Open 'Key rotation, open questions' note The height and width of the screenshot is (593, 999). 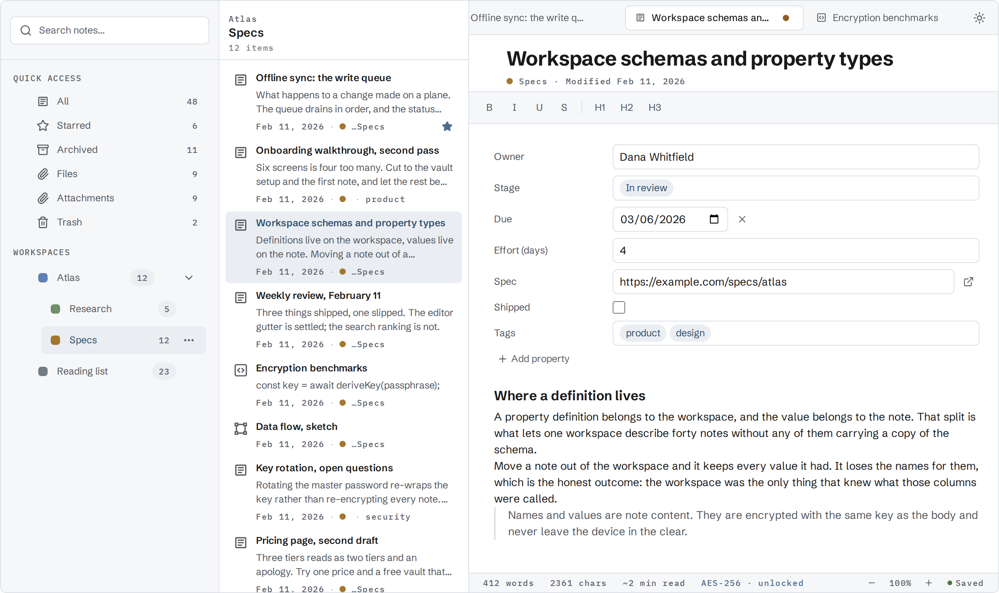pos(344,492)
